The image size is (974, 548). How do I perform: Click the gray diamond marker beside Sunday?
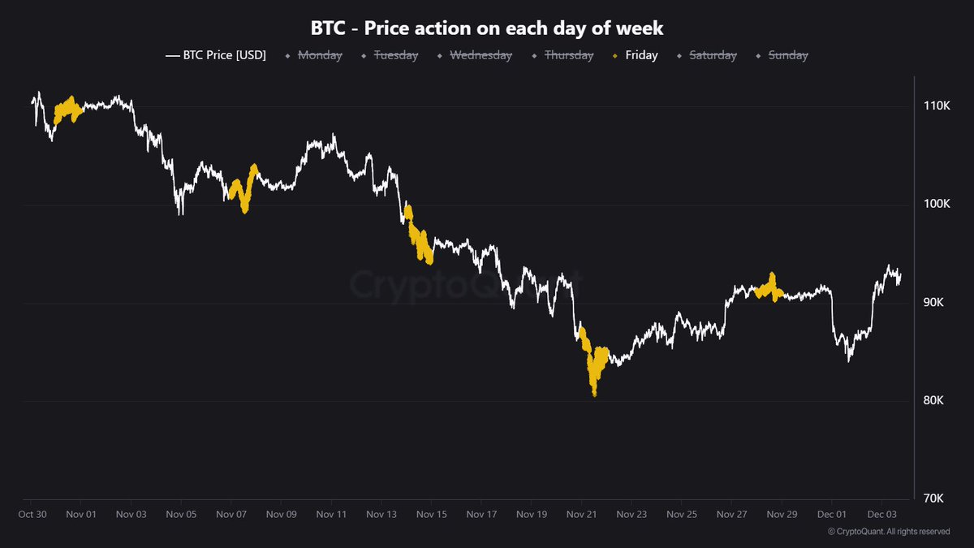(x=758, y=55)
